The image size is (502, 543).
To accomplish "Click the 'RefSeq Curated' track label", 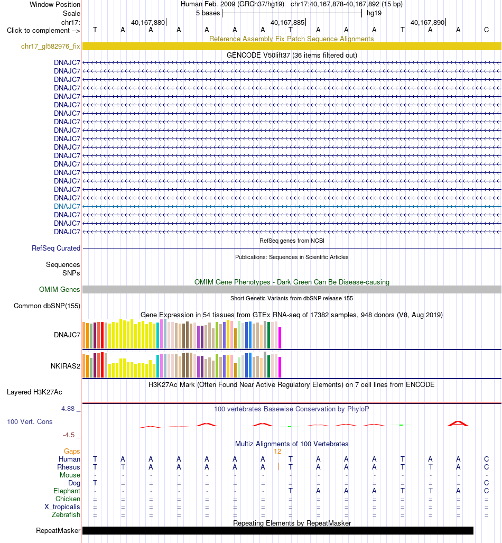I will [x=55, y=249].
